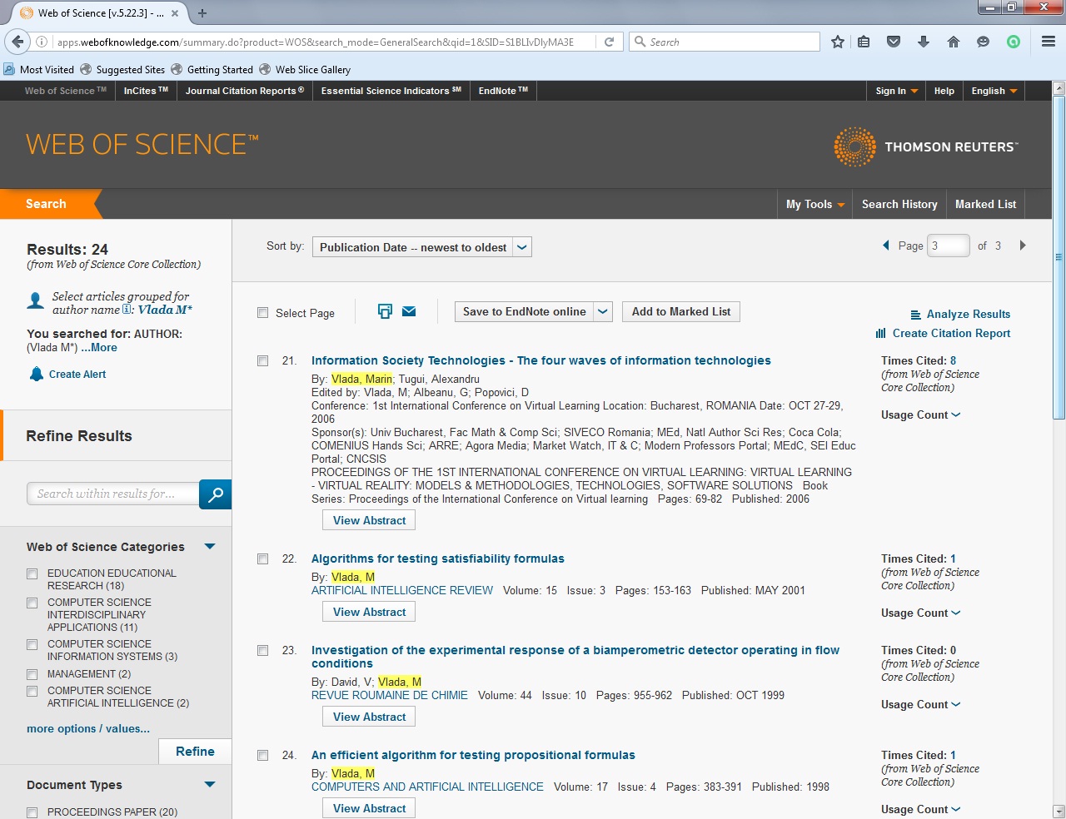This screenshot has width=1066, height=819.
Task: Open the Usage Count expander for record 21
Action: point(956,414)
